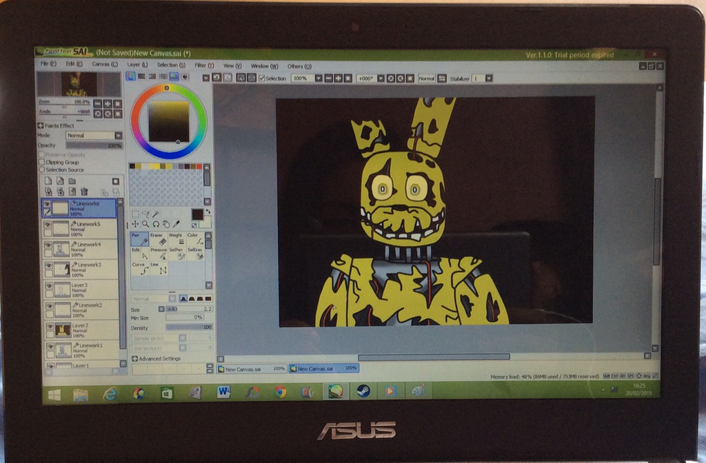
Task: Click the navigator preview thumbnail
Action: click(x=79, y=84)
